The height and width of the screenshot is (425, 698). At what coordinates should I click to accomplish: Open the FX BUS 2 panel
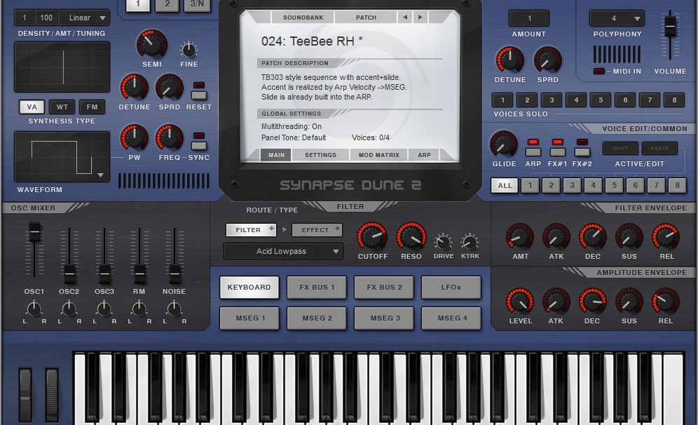(384, 288)
